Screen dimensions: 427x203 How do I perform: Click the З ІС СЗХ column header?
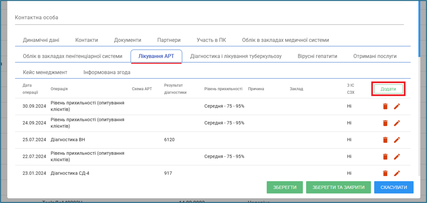[351, 89]
